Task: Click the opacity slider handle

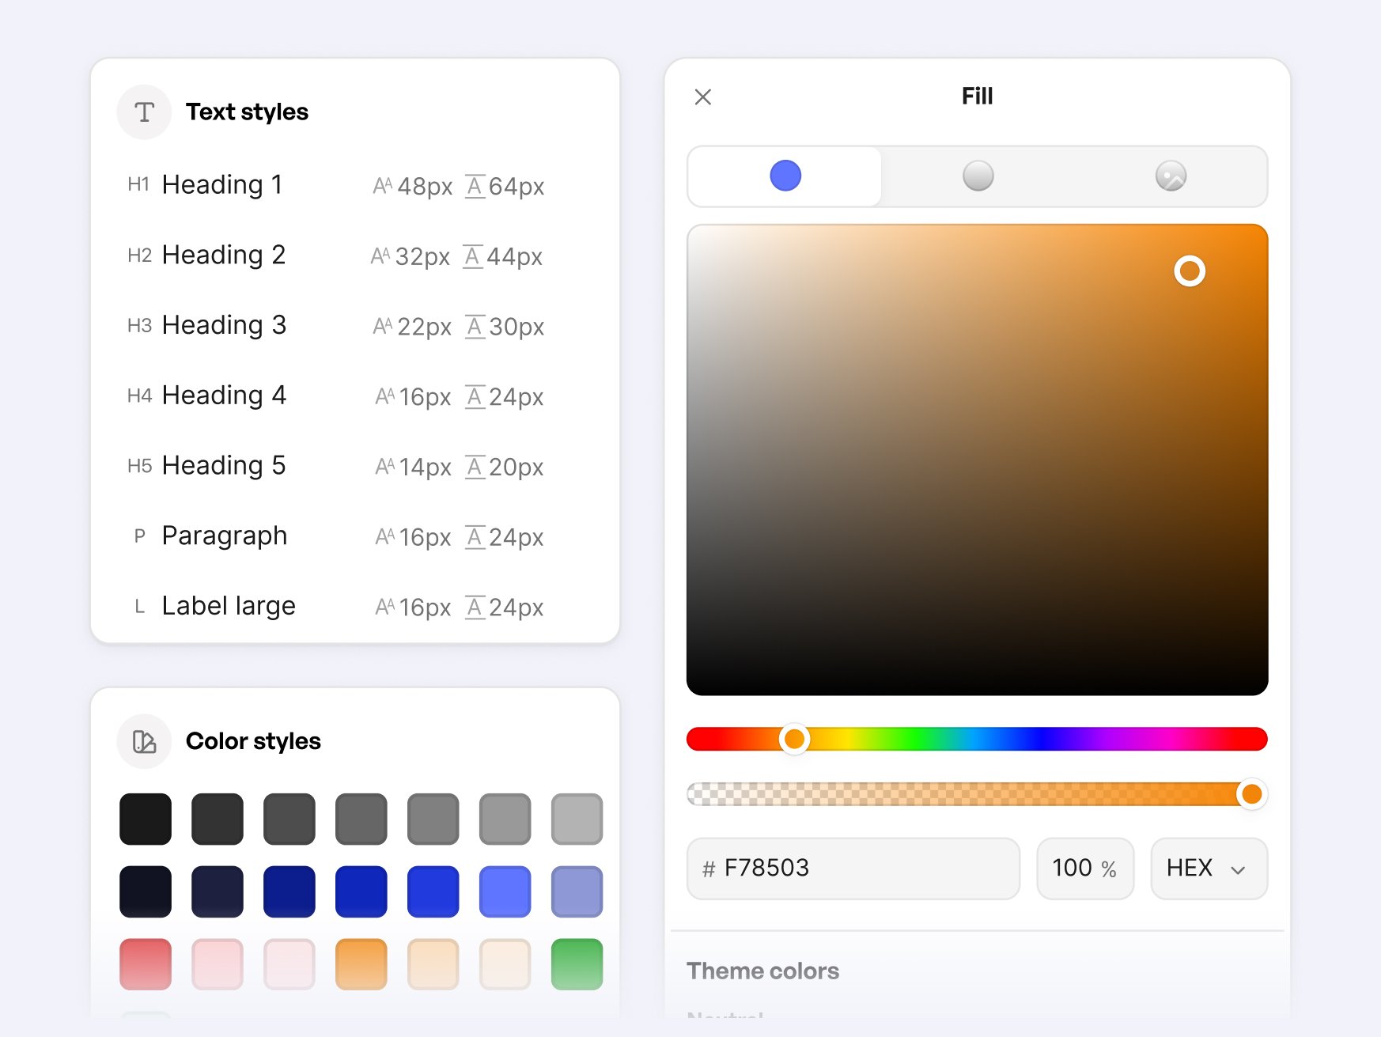Action: 1251,793
